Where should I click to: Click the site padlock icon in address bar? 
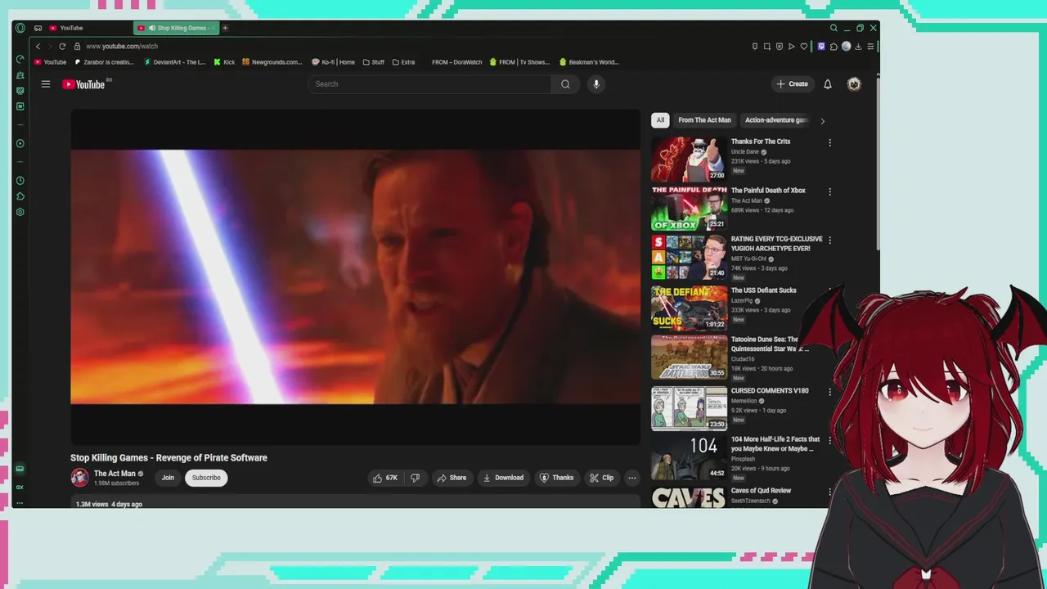click(x=77, y=47)
